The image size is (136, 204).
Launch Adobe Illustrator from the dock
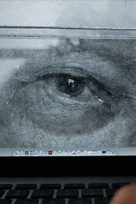[50, 153]
